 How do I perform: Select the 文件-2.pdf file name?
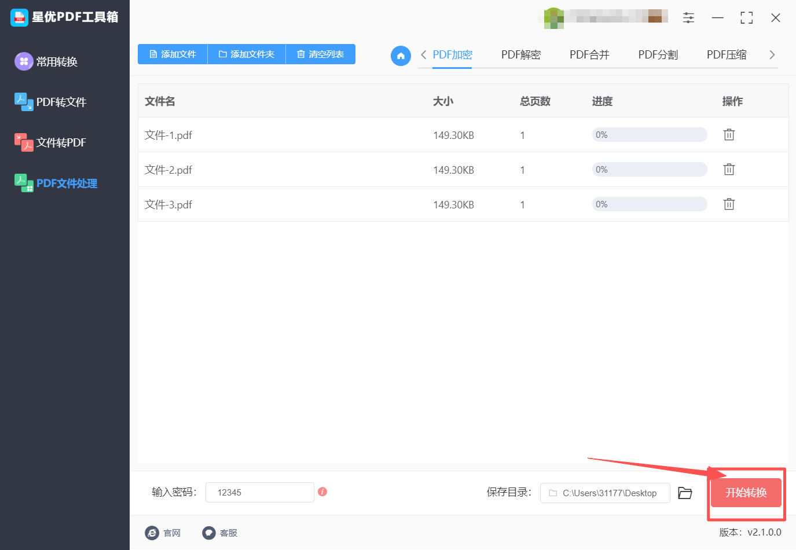click(168, 170)
